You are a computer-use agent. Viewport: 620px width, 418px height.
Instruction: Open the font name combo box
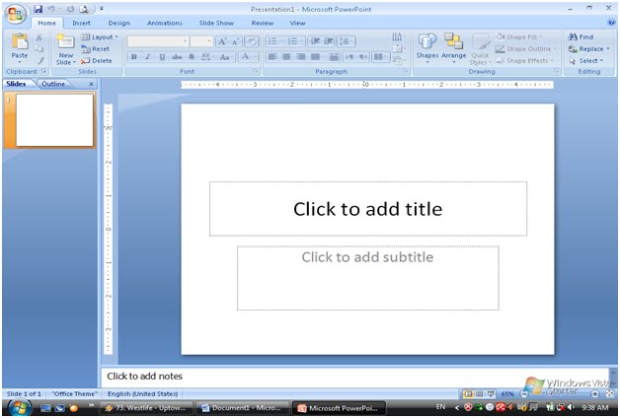[157, 41]
